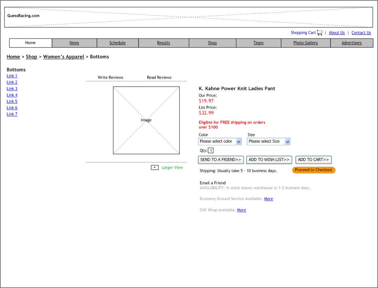The height and width of the screenshot is (288, 378).
Task: Click the Qty input field
Action: (211, 151)
